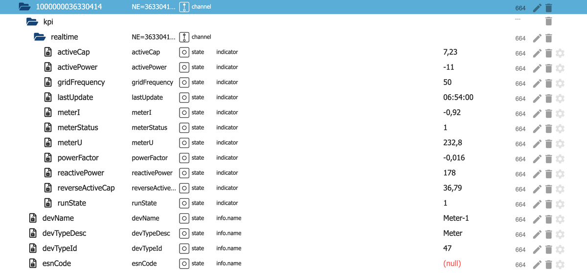Open gear settings for reverseActiveCap
587x273 pixels.
tap(560, 189)
